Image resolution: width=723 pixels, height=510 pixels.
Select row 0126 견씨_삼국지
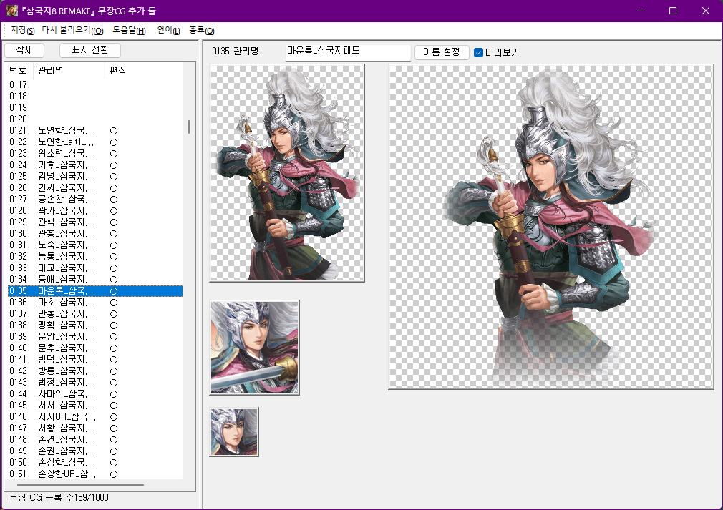[95, 187]
